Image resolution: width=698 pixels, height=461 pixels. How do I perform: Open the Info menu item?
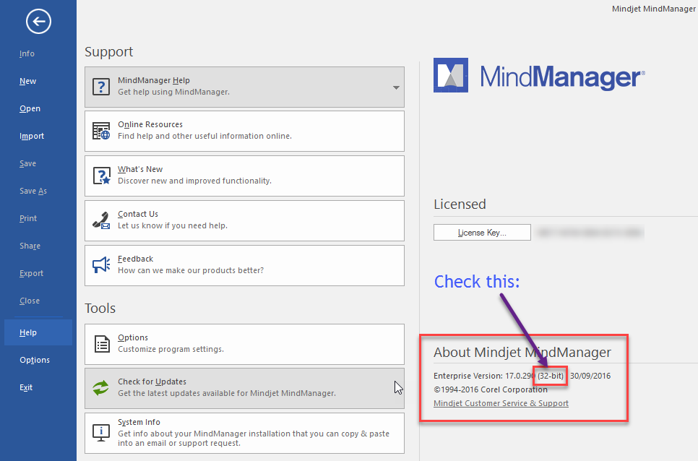tap(27, 53)
